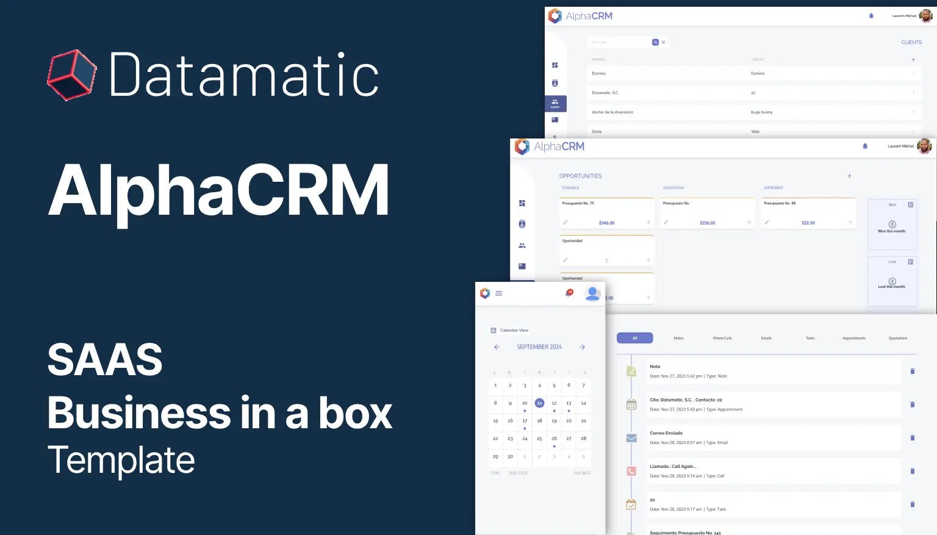Select September 26 in the calendar
Image resolution: width=937 pixels, height=535 pixels.
pos(554,439)
